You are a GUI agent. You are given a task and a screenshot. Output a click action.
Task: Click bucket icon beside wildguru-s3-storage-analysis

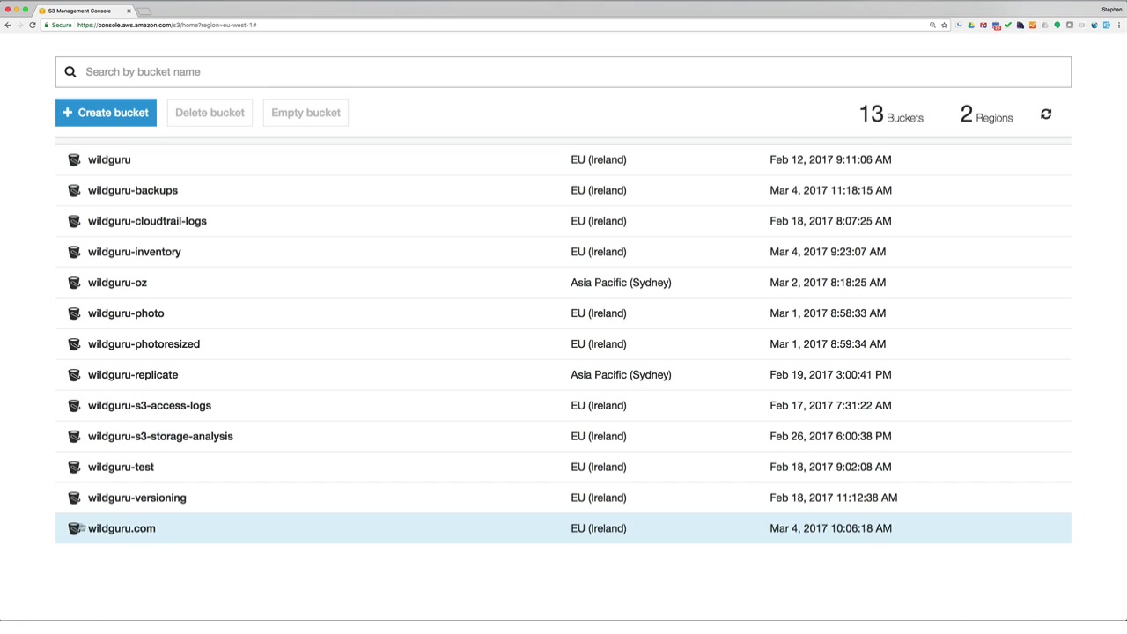click(74, 437)
